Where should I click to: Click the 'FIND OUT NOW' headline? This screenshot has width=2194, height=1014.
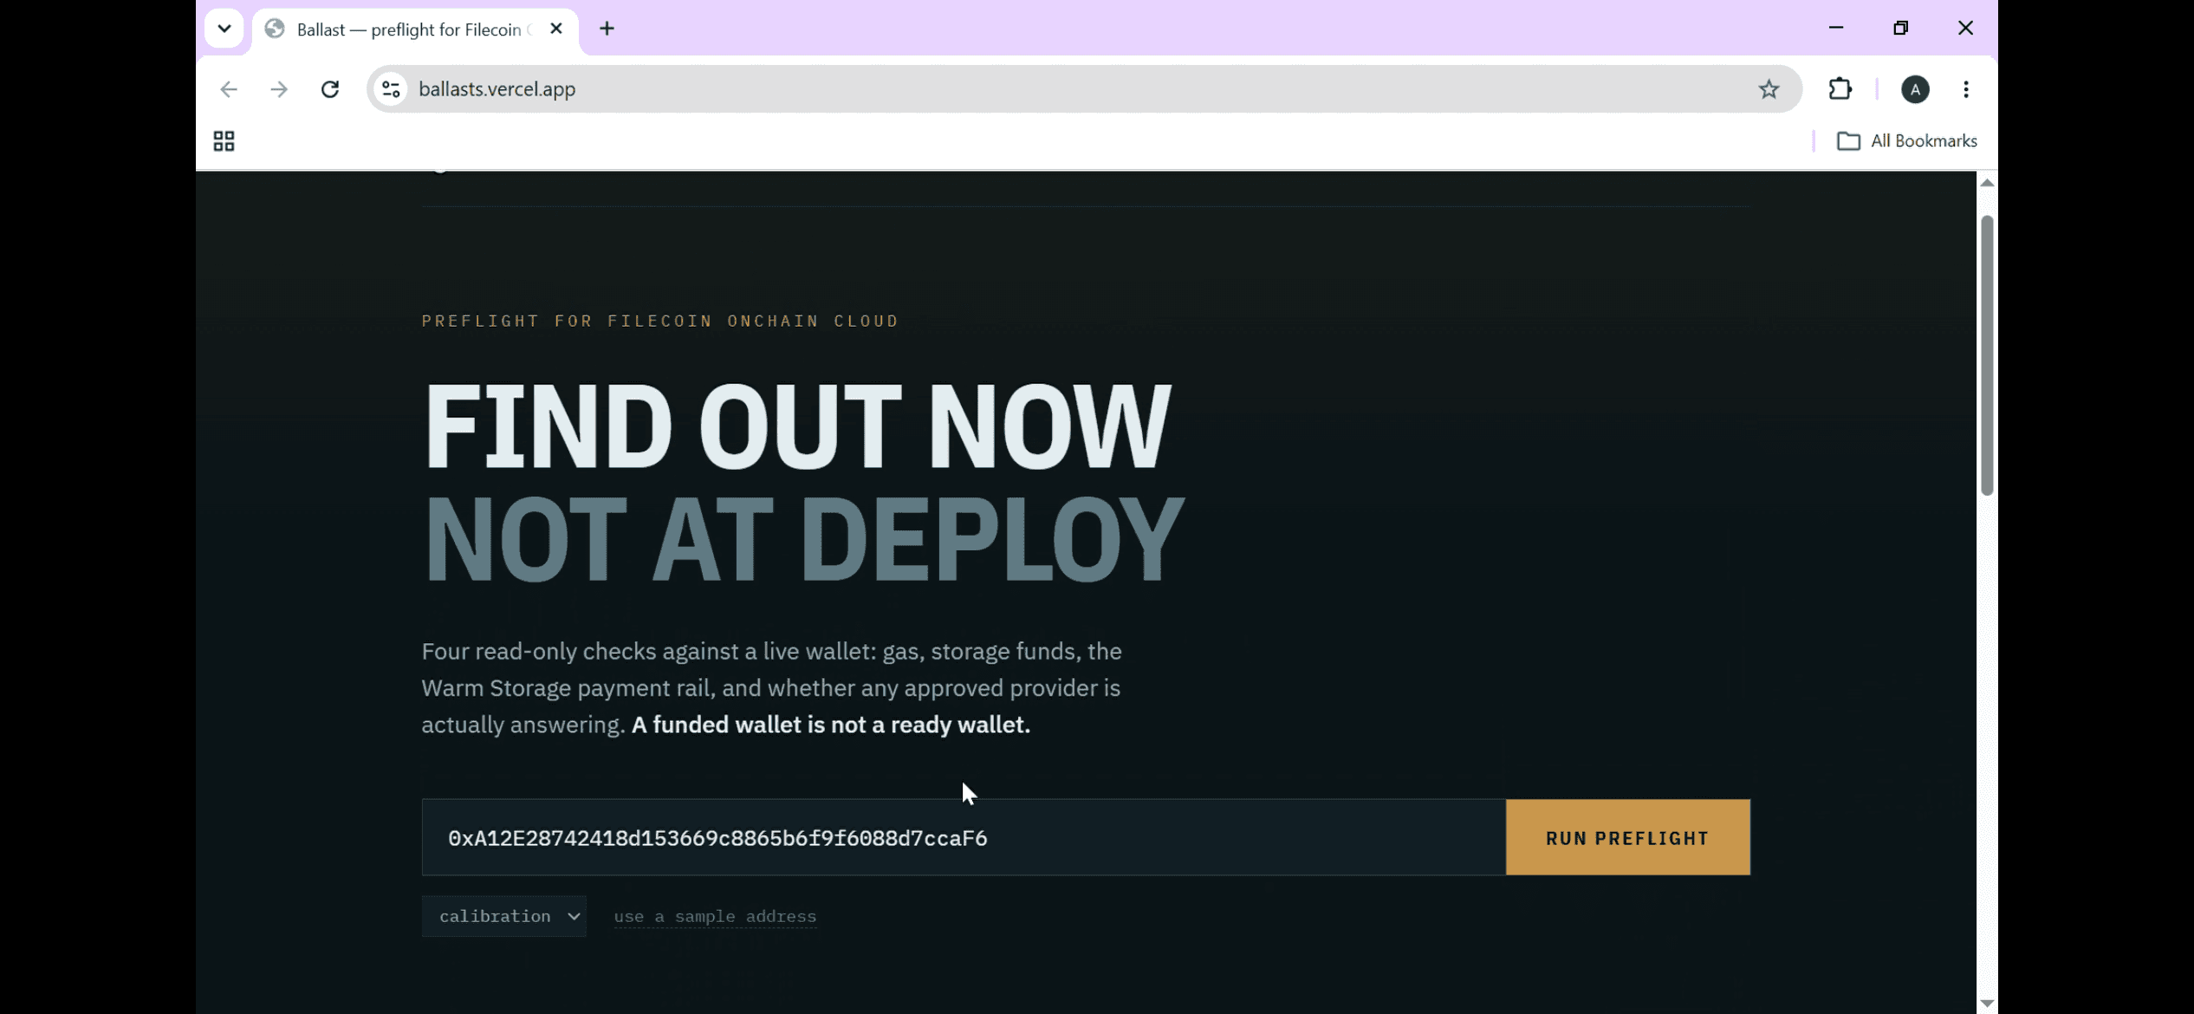[x=797, y=426]
